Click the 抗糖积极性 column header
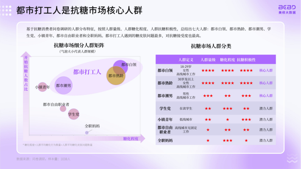This screenshot has width=301, height=169. [246, 60]
